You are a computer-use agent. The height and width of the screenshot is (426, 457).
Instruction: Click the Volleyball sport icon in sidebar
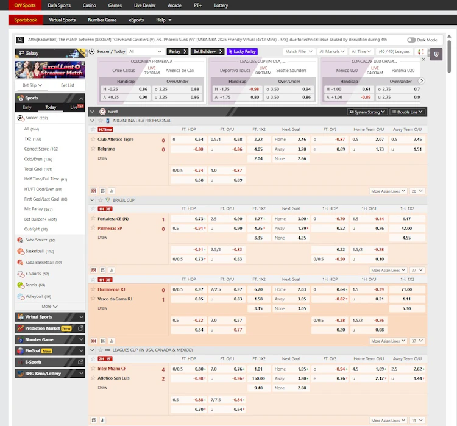click(x=21, y=297)
